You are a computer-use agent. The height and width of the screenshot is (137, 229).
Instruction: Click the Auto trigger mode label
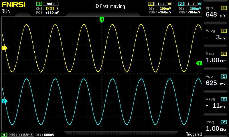pos(51,4)
